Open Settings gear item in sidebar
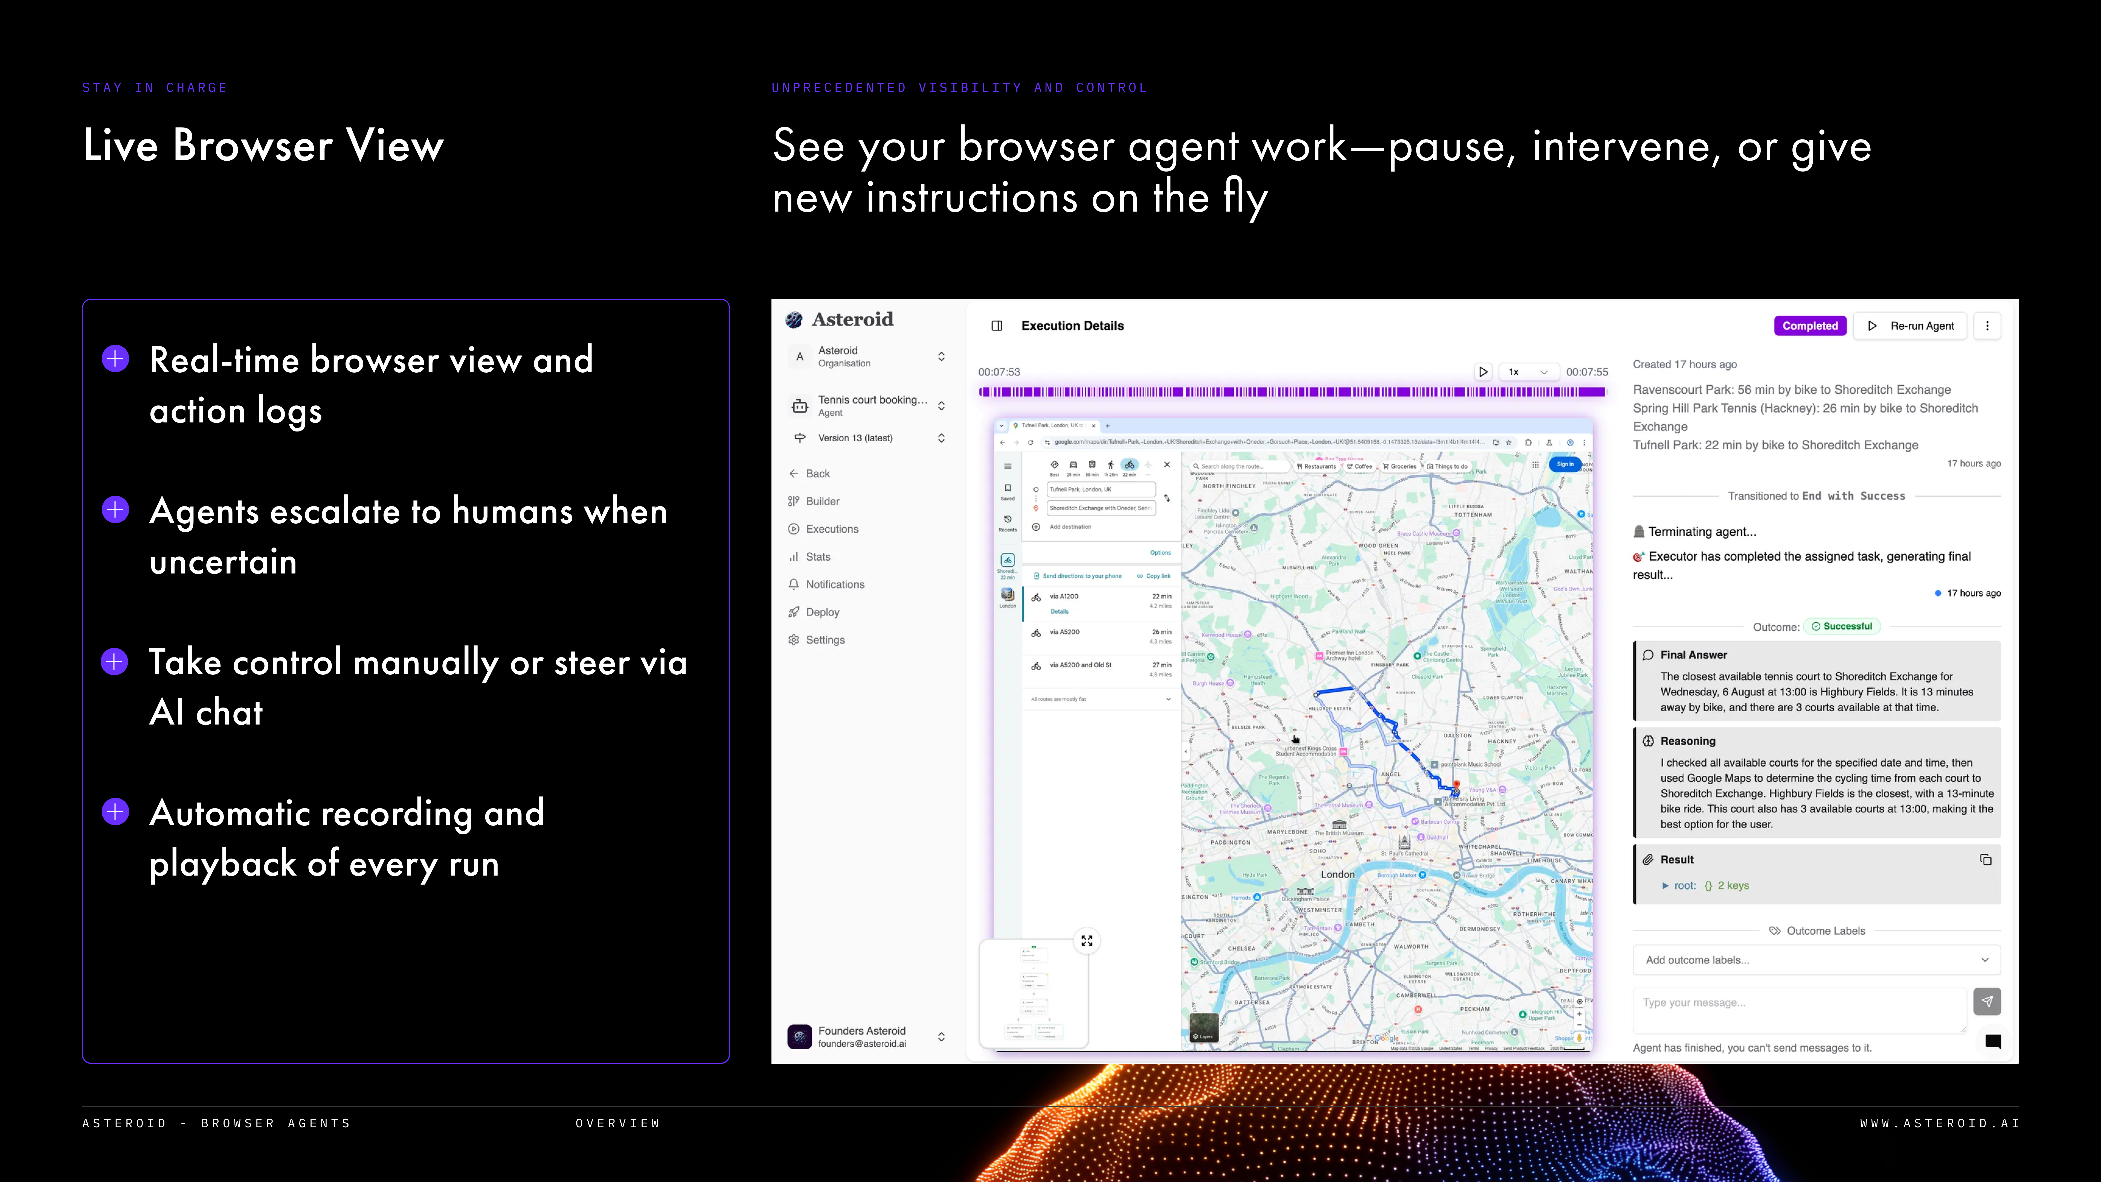 pyautogui.click(x=825, y=639)
